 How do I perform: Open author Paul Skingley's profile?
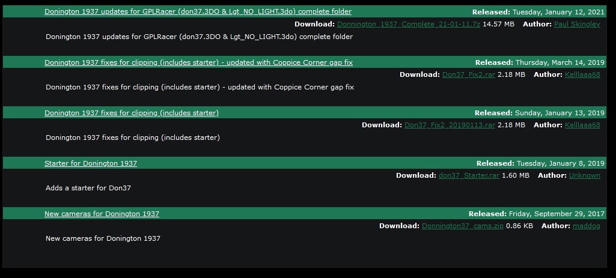577,24
